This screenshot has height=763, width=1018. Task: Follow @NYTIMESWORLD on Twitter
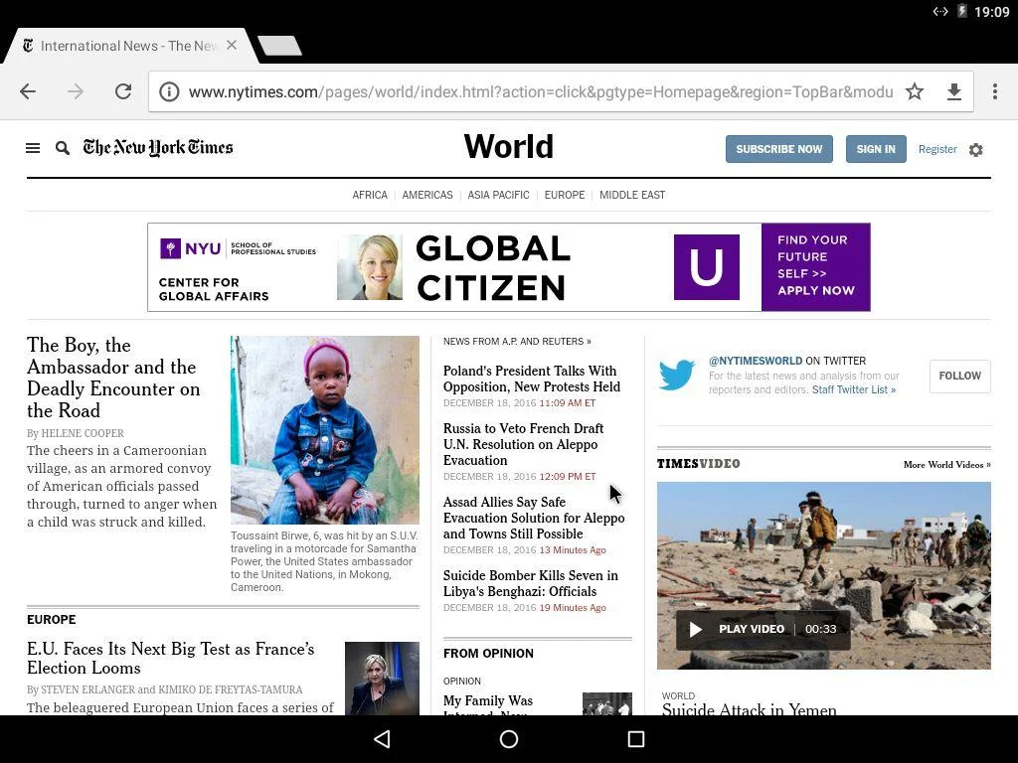pyautogui.click(x=958, y=376)
